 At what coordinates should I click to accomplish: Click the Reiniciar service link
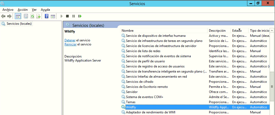tap(71, 44)
